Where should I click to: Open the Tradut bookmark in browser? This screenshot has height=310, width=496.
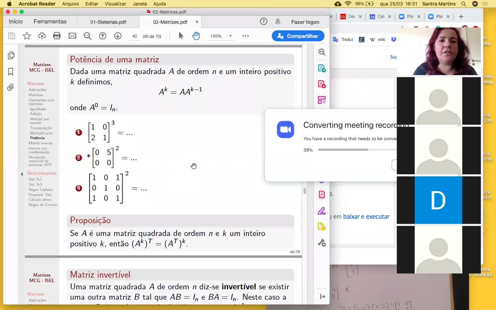click(343, 40)
